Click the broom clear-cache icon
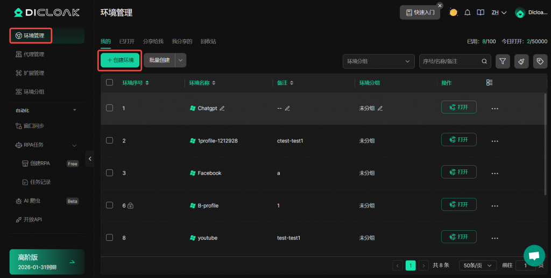Screen dimensions: 551x278 (x=521, y=61)
